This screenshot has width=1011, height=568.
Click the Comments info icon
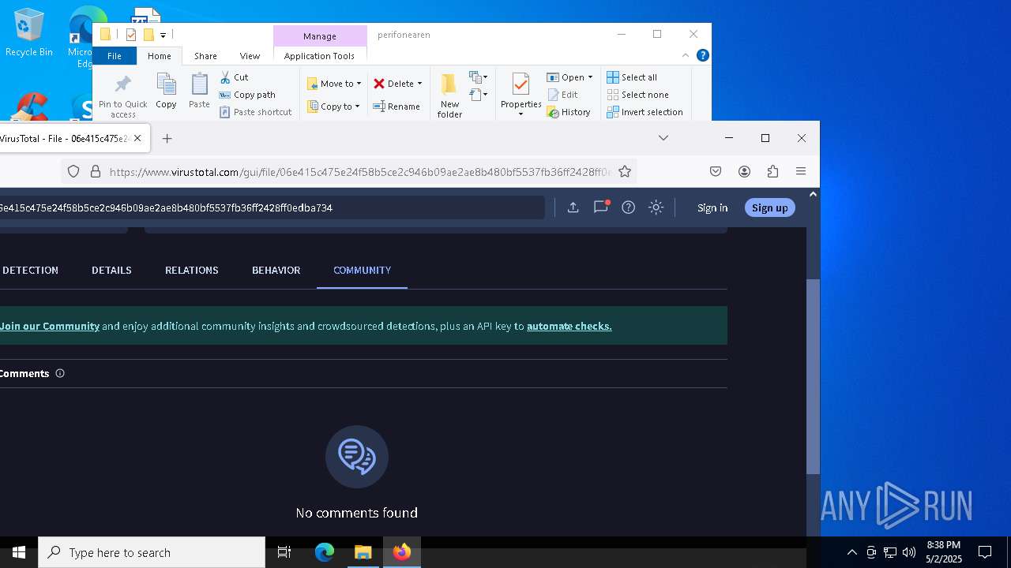[60, 373]
